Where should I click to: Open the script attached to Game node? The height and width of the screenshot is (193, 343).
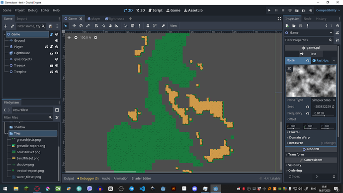click(51, 34)
